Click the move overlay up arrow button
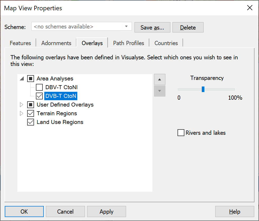This screenshot has width=259, height=221. tap(160, 79)
